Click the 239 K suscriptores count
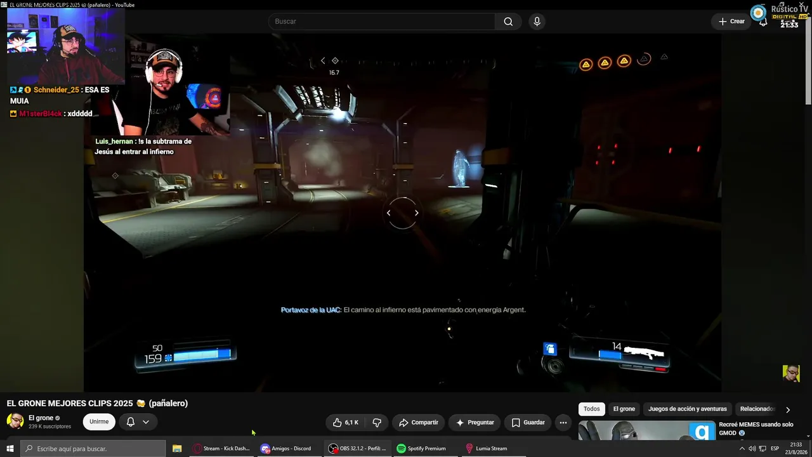 tap(49, 427)
